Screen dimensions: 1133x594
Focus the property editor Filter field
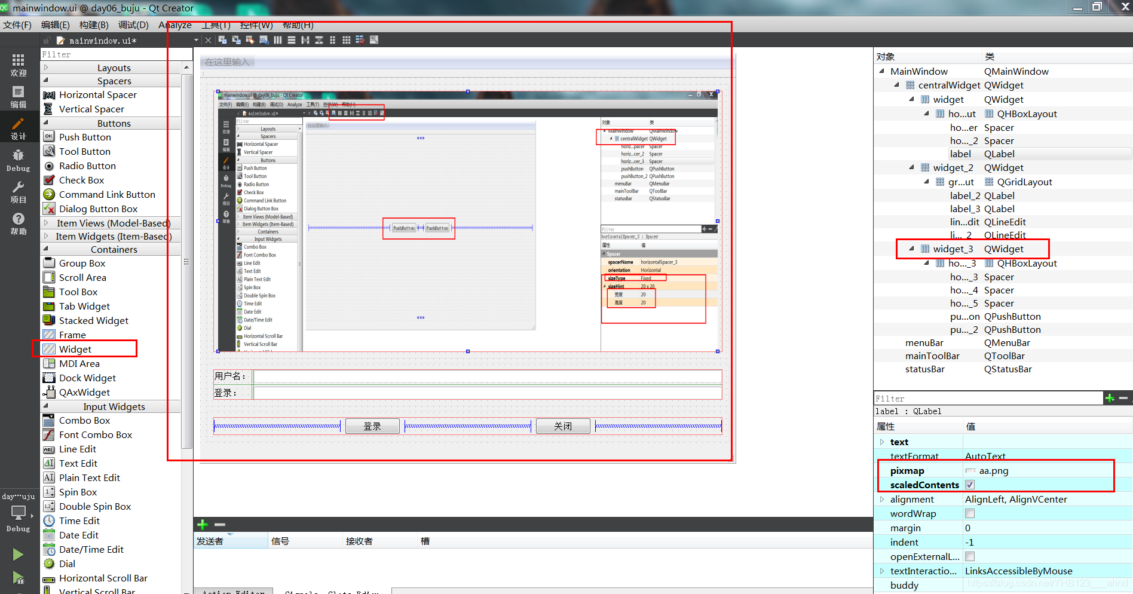tap(988, 399)
